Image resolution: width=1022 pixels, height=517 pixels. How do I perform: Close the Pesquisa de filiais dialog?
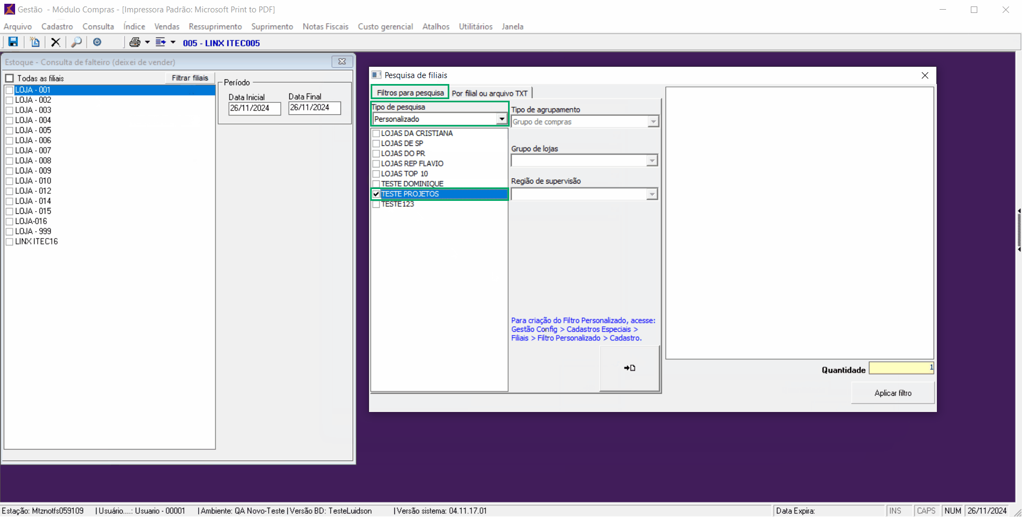click(x=925, y=75)
